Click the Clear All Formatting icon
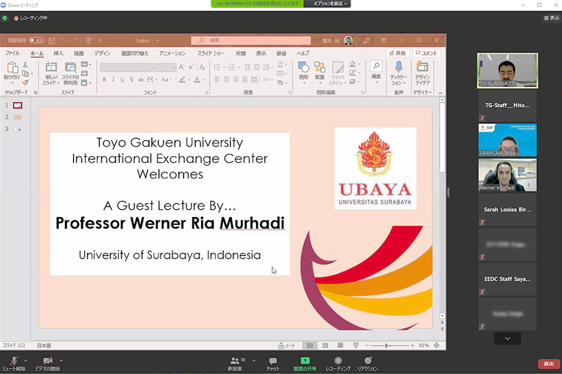Viewport: 562px width, 374px height. [x=203, y=67]
